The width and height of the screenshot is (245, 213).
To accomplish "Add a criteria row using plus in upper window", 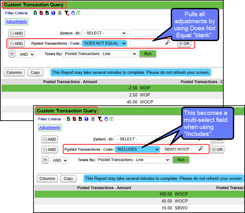I will (x=12, y=54).
